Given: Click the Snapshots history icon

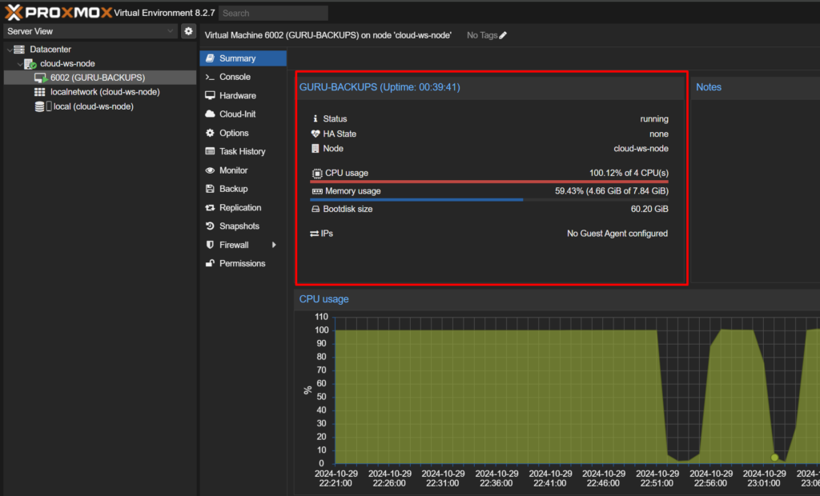Looking at the screenshot, I should tap(211, 226).
